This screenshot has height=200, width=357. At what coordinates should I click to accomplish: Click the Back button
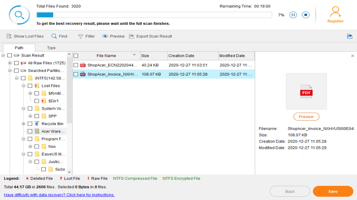coord(290,191)
